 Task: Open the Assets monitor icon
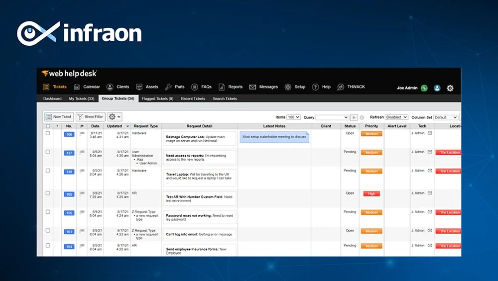pyautogui.click(x=139, y=87)
